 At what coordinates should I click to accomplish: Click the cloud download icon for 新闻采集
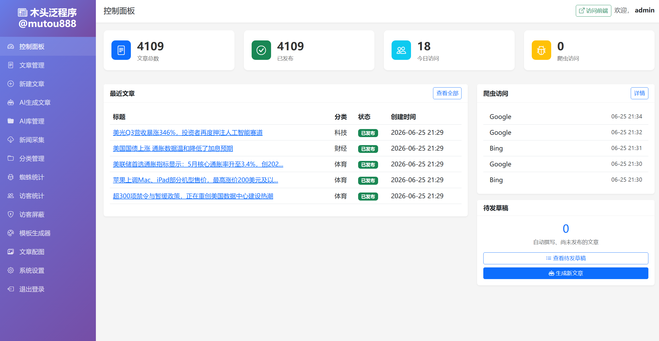point(11,140)
